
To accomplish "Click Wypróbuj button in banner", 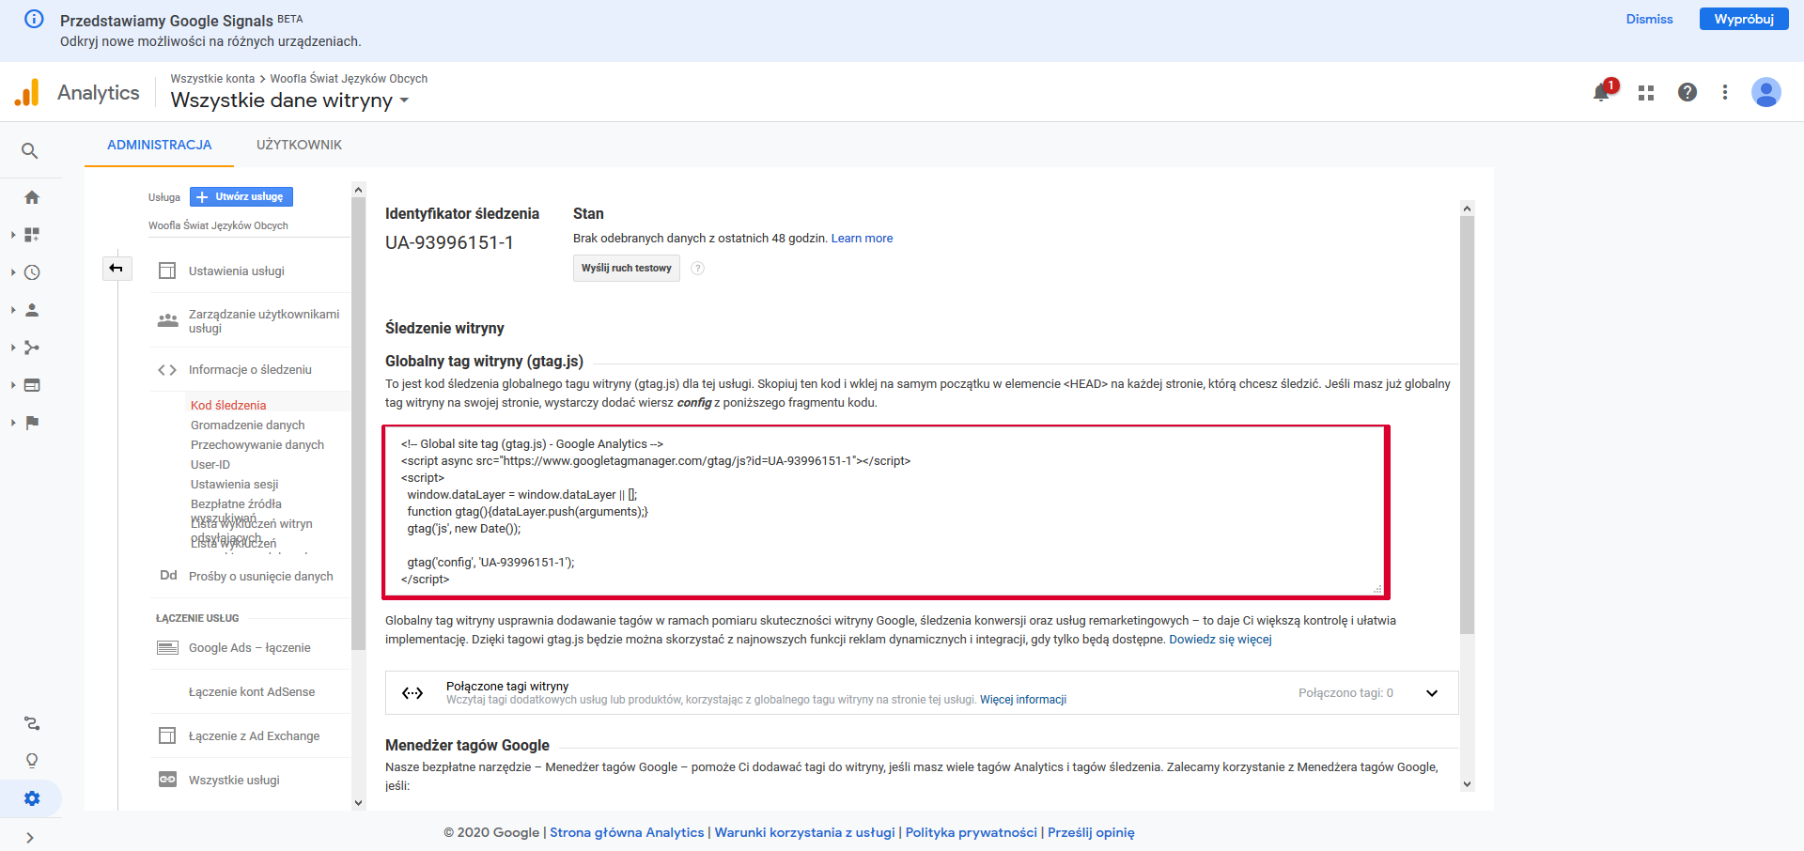I will pos(1744,19).
